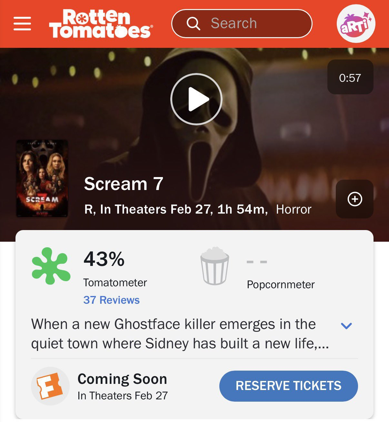Image resolution: width=389 pixels, height=422 pixels.
Task: Click the 43% Tomatometer score
Action: click(104, 259)
